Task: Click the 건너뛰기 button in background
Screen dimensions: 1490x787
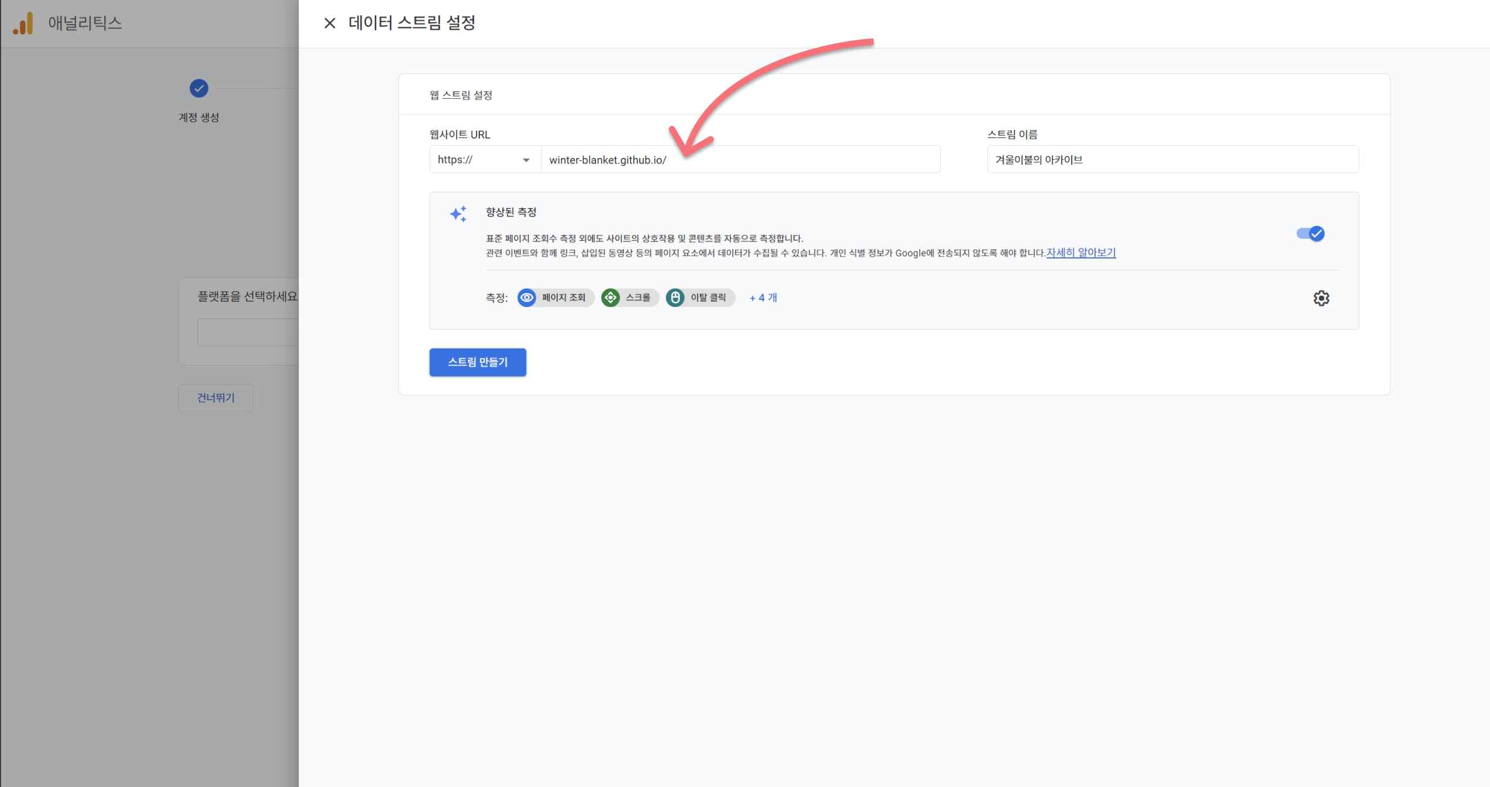Action: pos(216,398)
